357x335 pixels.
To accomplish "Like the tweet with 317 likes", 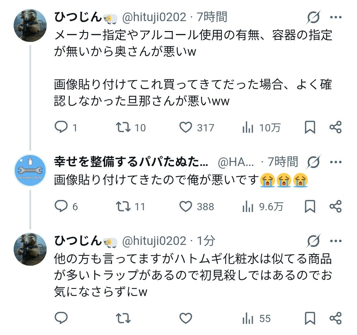I will (186, 127).
